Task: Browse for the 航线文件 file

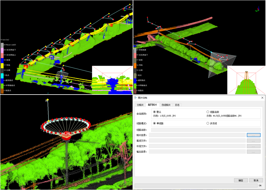Action: 254,141
